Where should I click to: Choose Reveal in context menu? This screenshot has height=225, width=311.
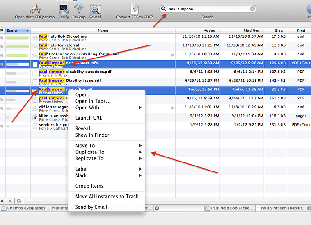pyautogui.click(x=107, y=129)
